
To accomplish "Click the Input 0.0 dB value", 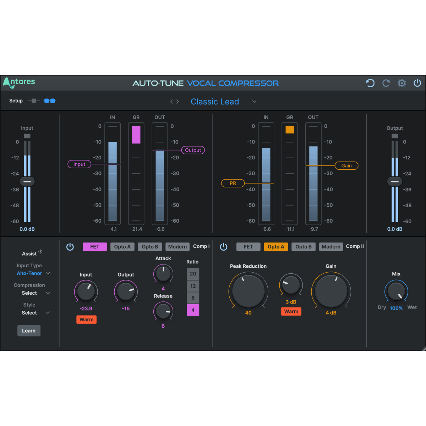I will tap(27, 229).
